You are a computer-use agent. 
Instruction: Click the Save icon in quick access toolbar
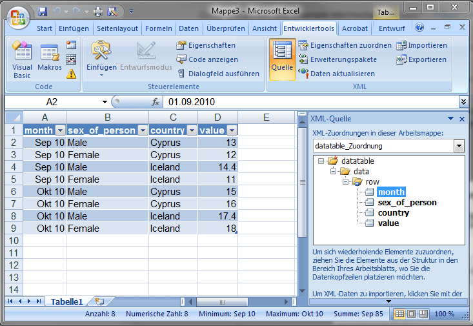tap(43, 12)
